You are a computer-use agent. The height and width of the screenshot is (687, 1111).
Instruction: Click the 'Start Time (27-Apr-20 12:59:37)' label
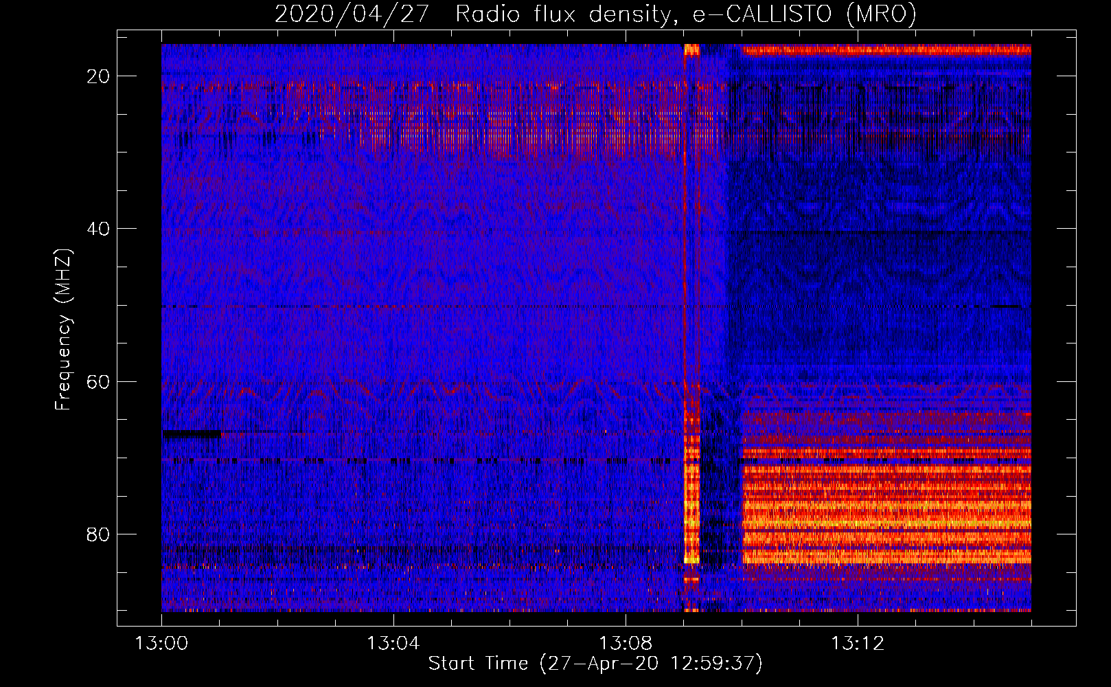click(x=595, y=664)
